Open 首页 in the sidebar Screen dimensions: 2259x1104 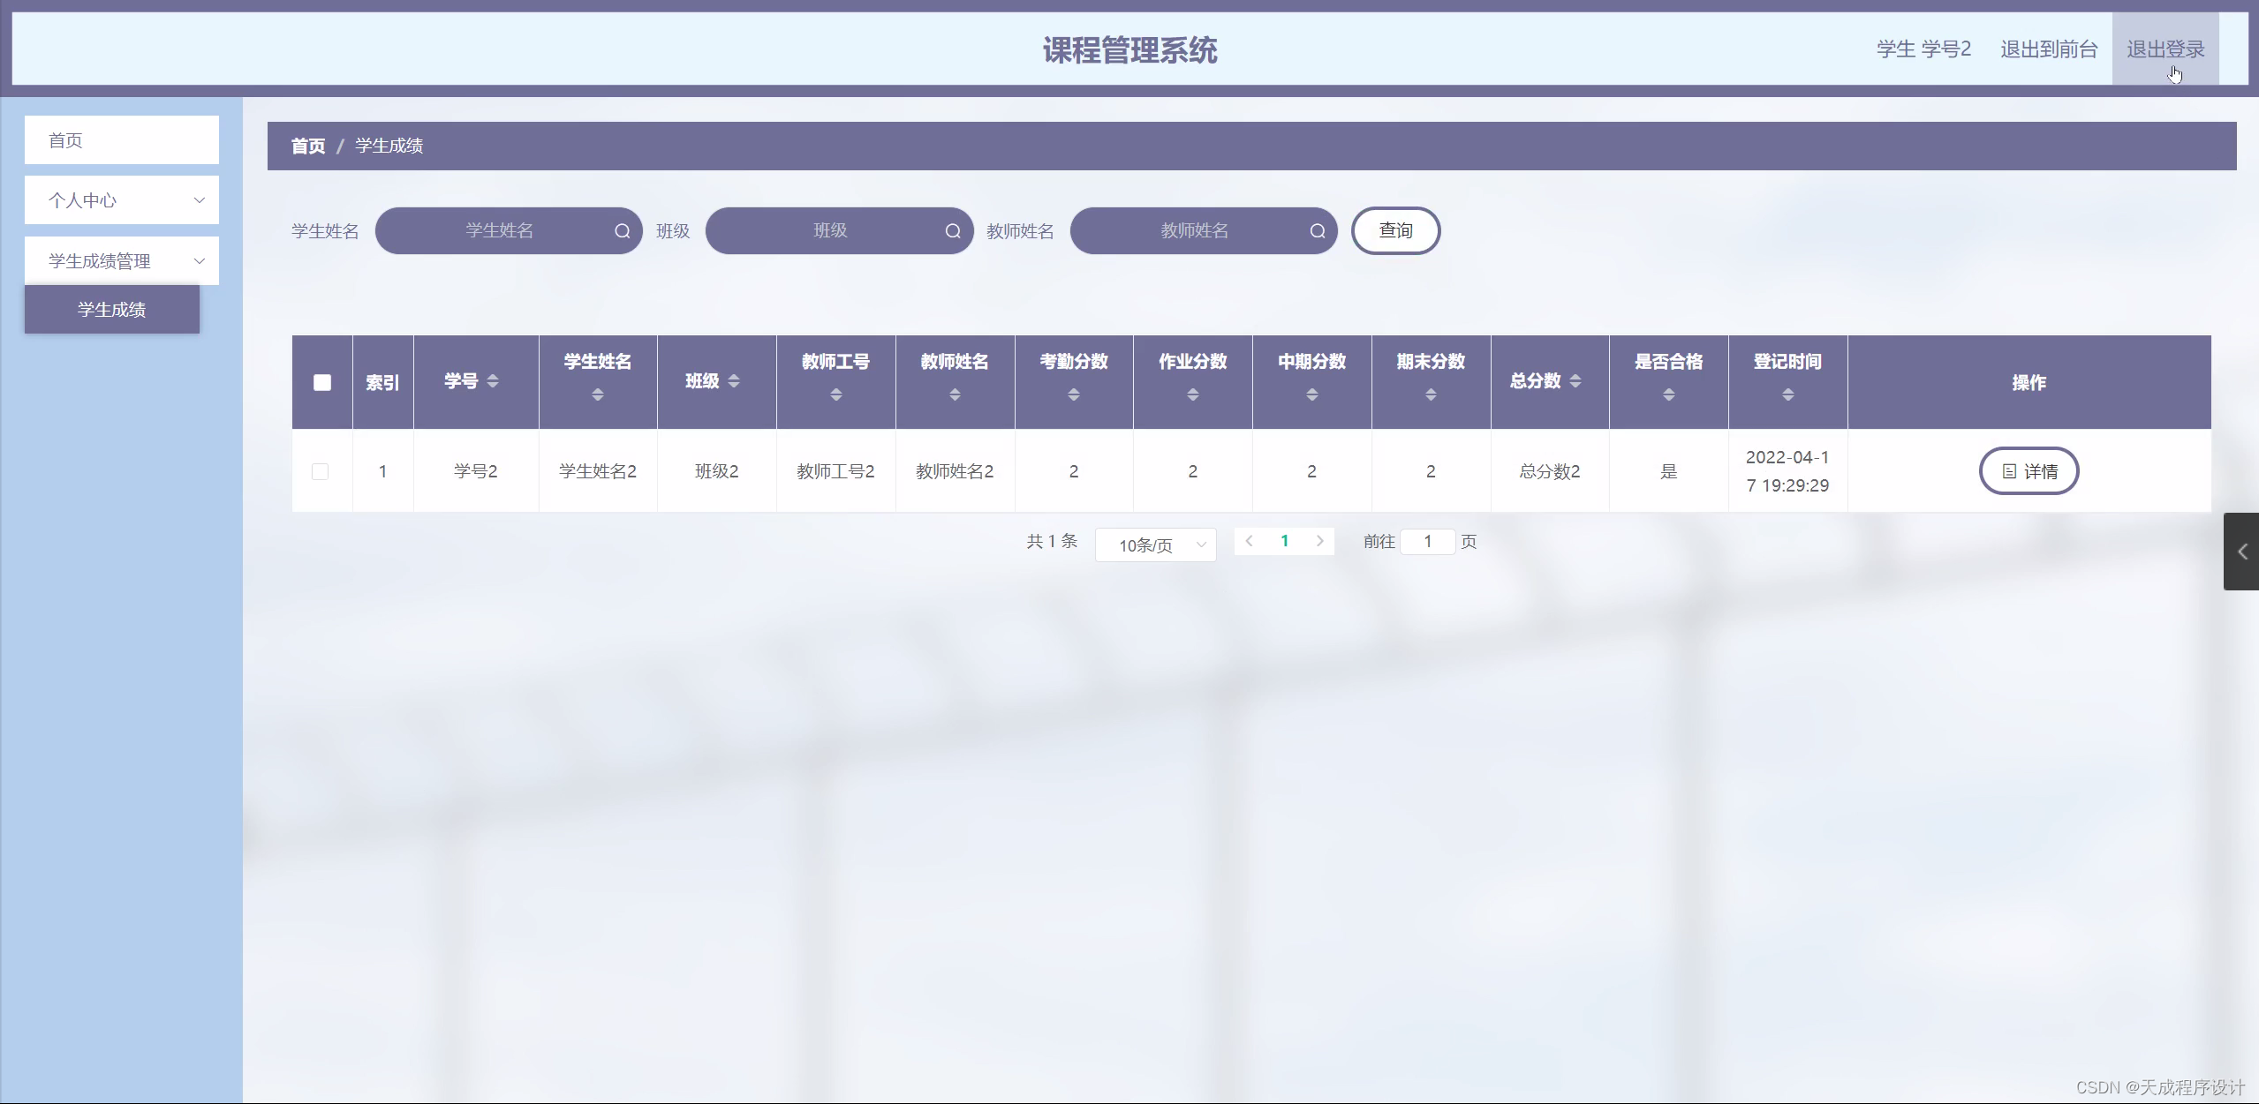pyautogui.click(x=122, y=140)
